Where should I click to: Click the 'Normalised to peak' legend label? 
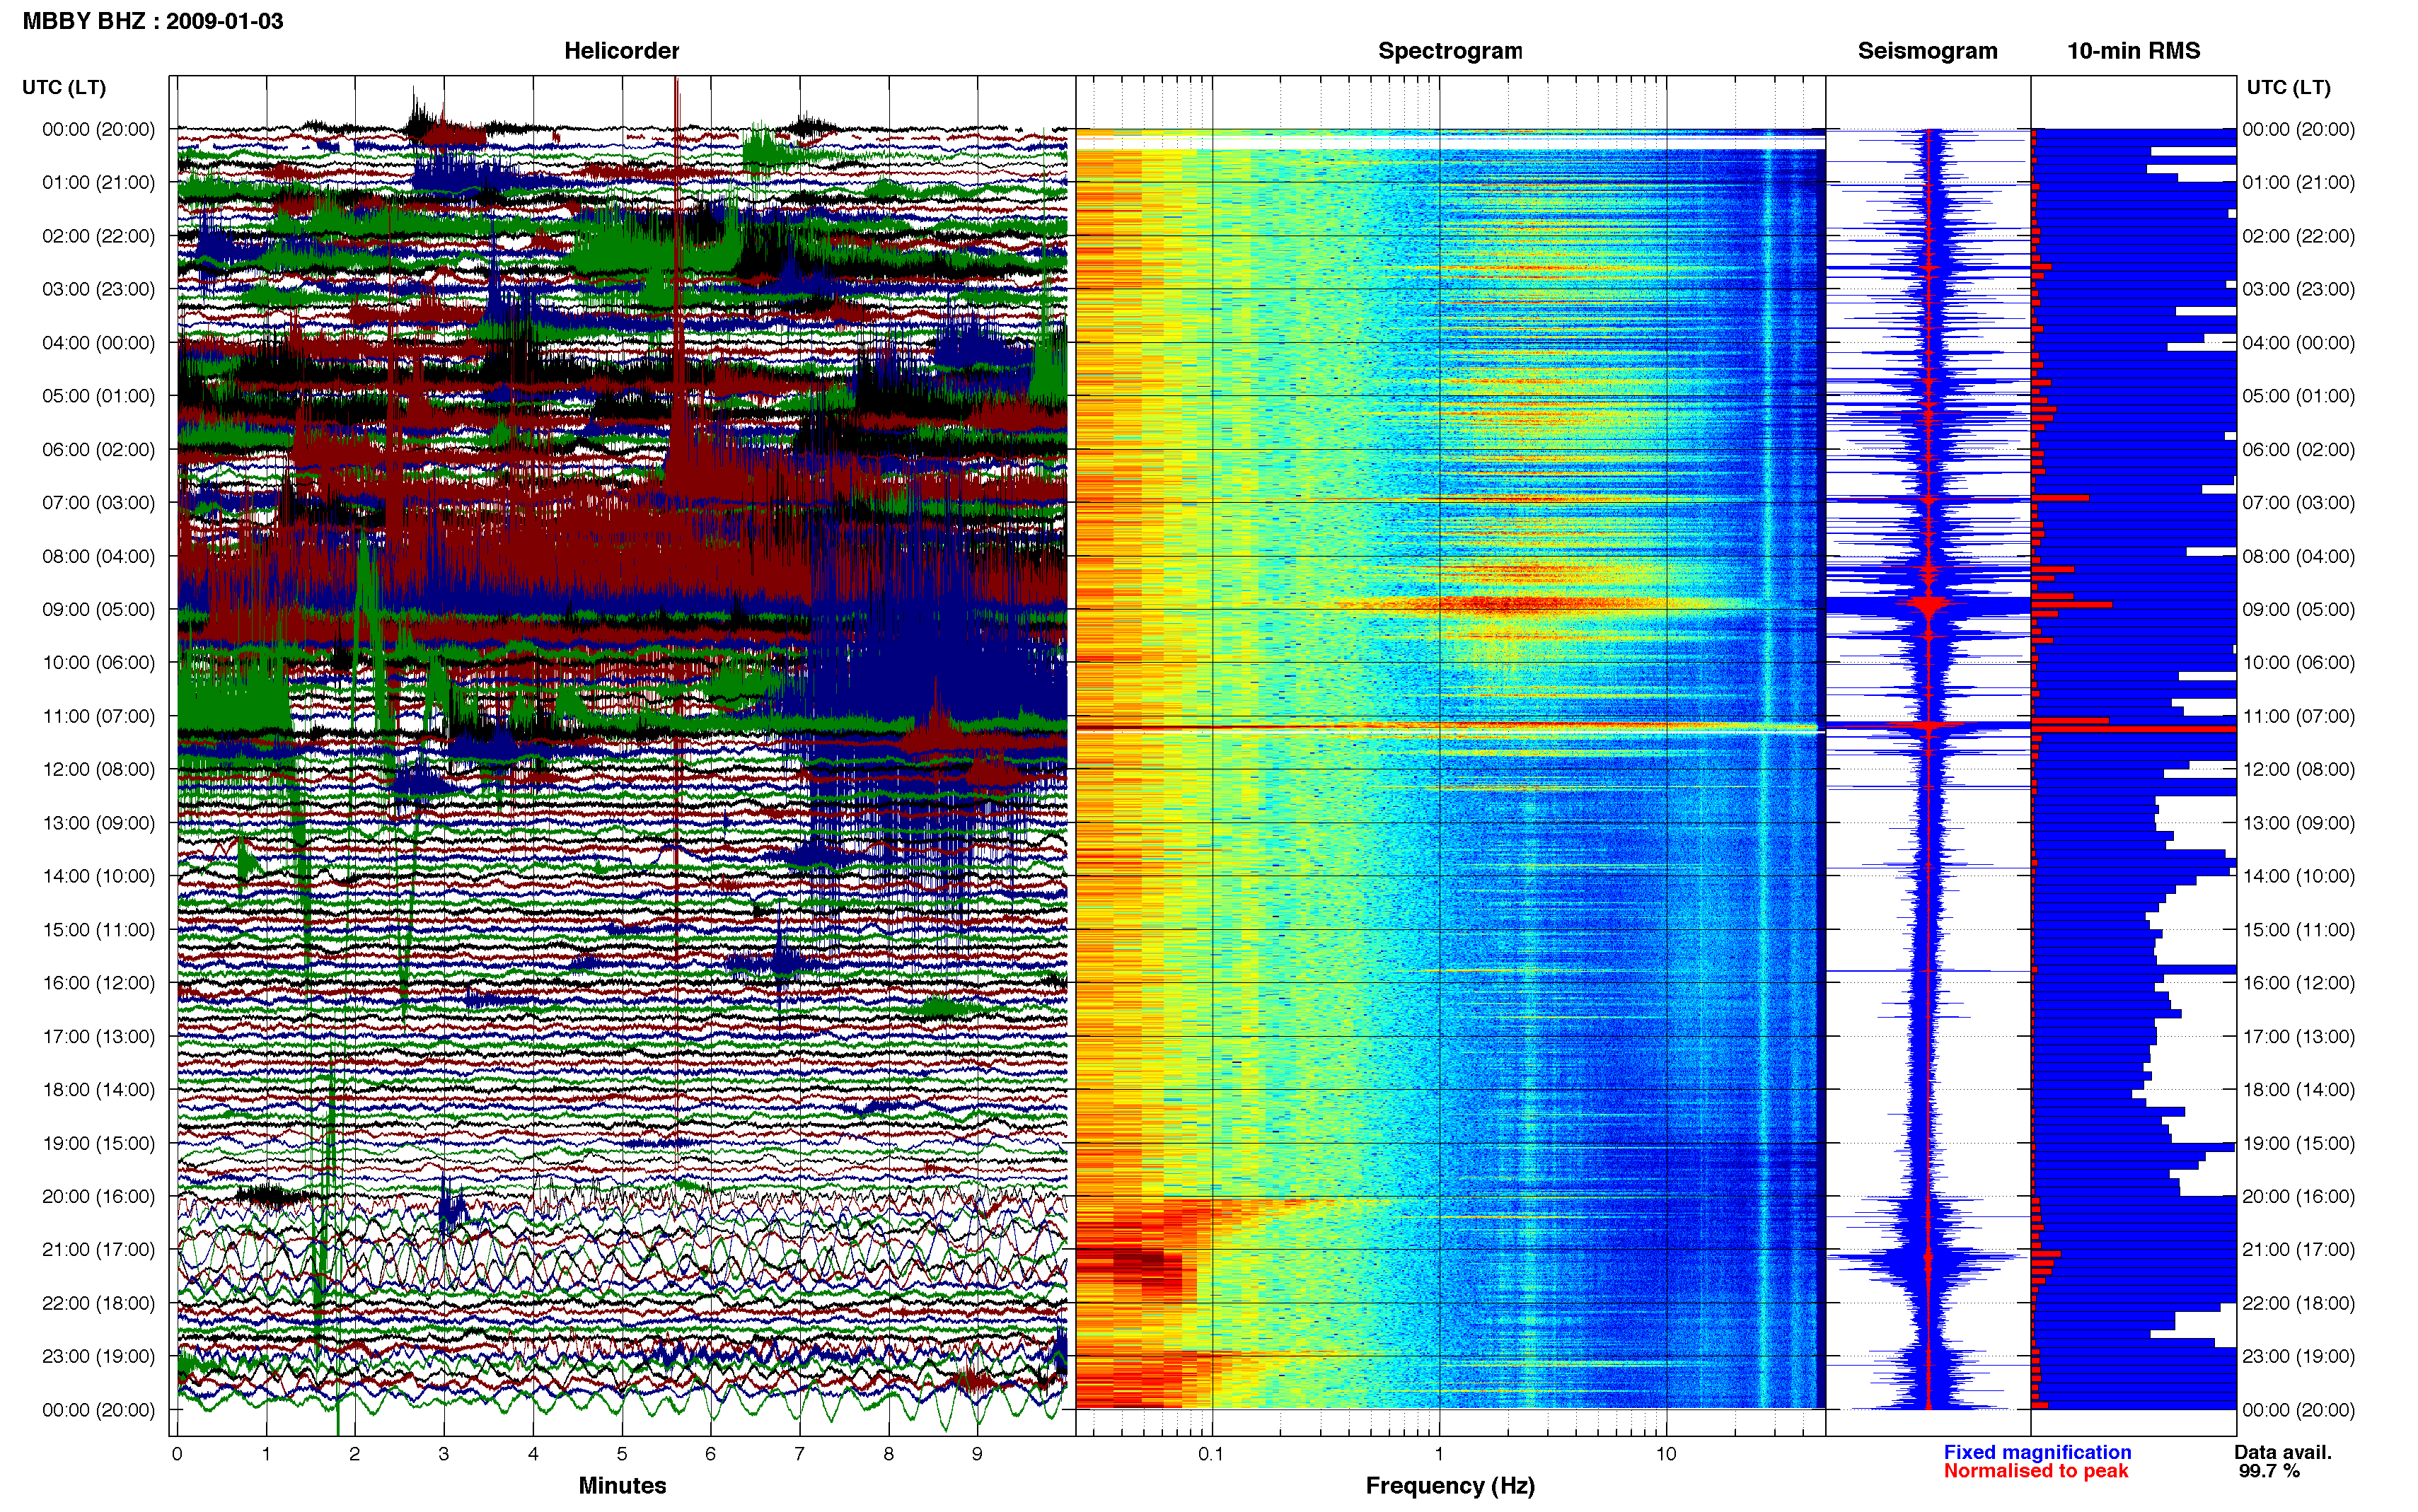click(x=2036, y=1471)
